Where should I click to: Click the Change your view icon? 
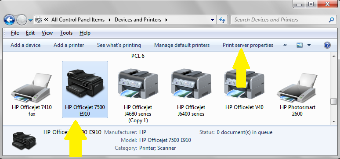coord(300,45)
